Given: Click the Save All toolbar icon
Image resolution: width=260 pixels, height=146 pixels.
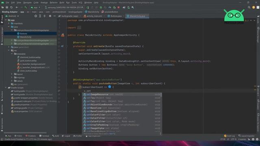Looking at the screenshot, I should pyautogui.click(x=7, y=7).
